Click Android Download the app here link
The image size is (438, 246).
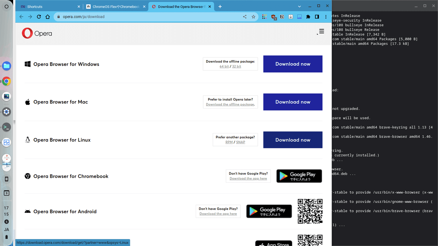(x=218, y=214)
